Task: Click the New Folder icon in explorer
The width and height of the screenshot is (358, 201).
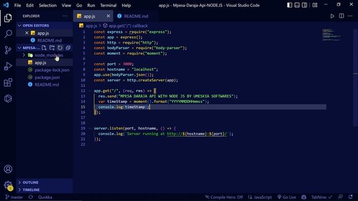Action: tap(52, 47)
